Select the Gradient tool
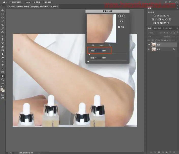179x154 pixels. coord(3,50)
